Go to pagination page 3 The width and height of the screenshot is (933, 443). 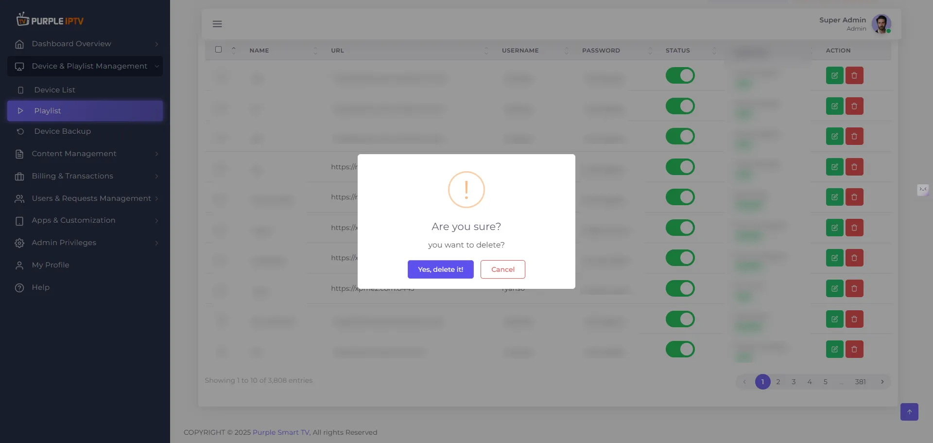(794, 382)
